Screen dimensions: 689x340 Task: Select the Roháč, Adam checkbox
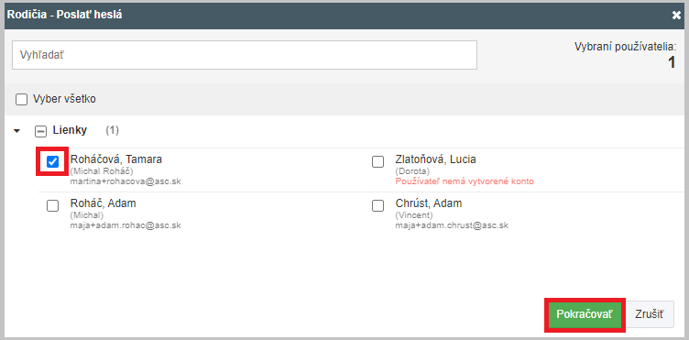[53, 206]
